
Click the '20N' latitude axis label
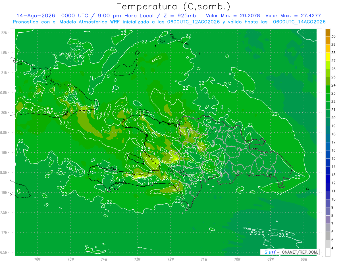[x=5, y=113]
